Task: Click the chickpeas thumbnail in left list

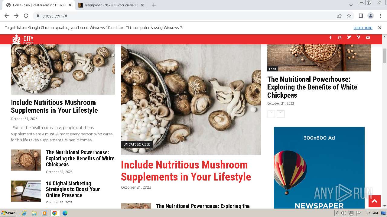Action: tap(26, 160)
